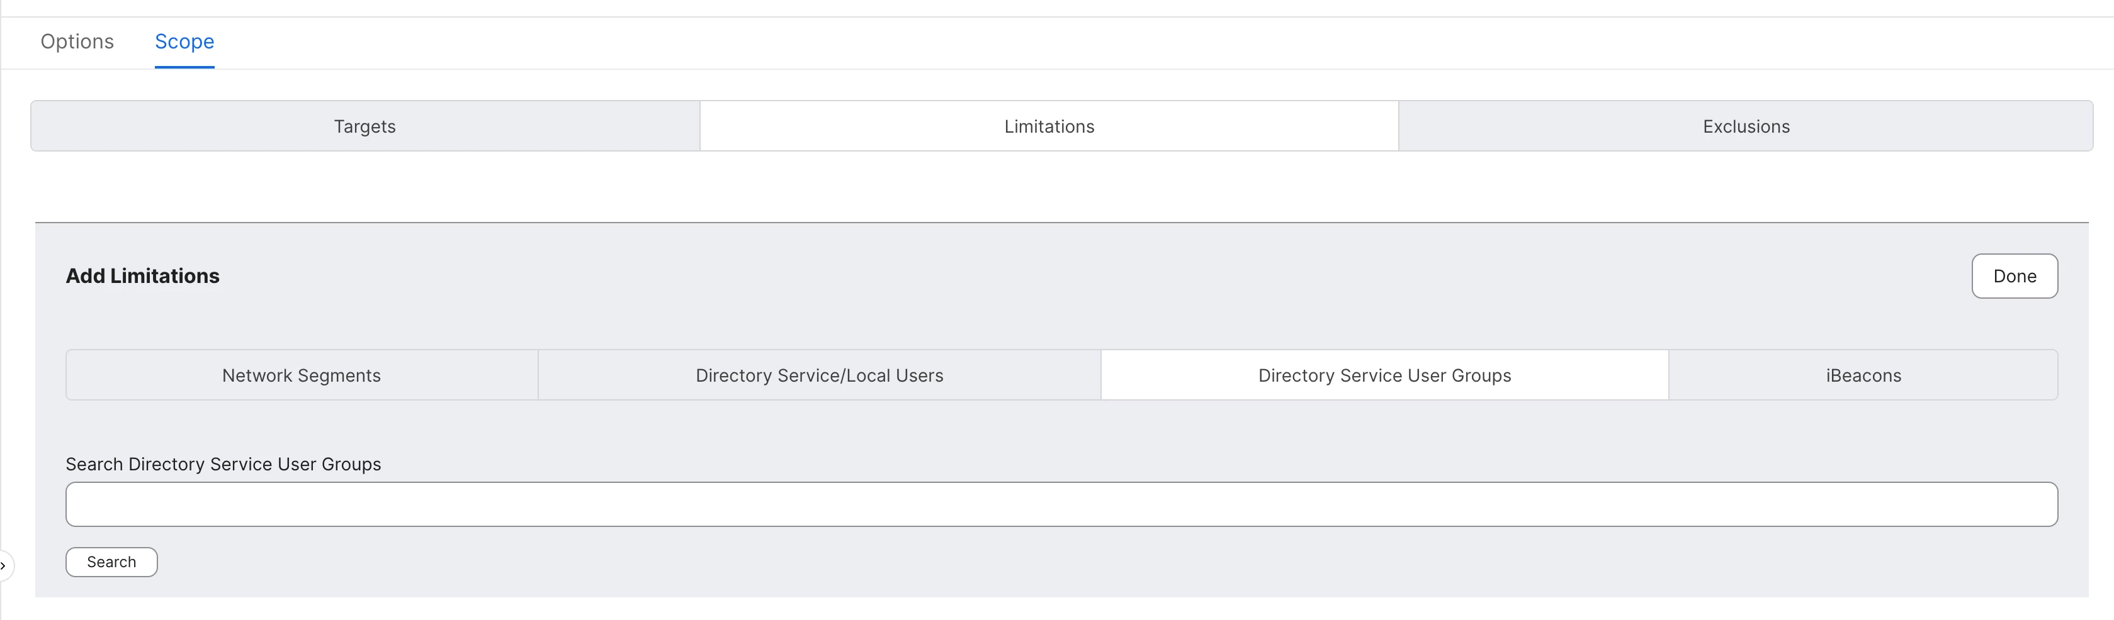Open the Targets section

(x=365, y=126)
